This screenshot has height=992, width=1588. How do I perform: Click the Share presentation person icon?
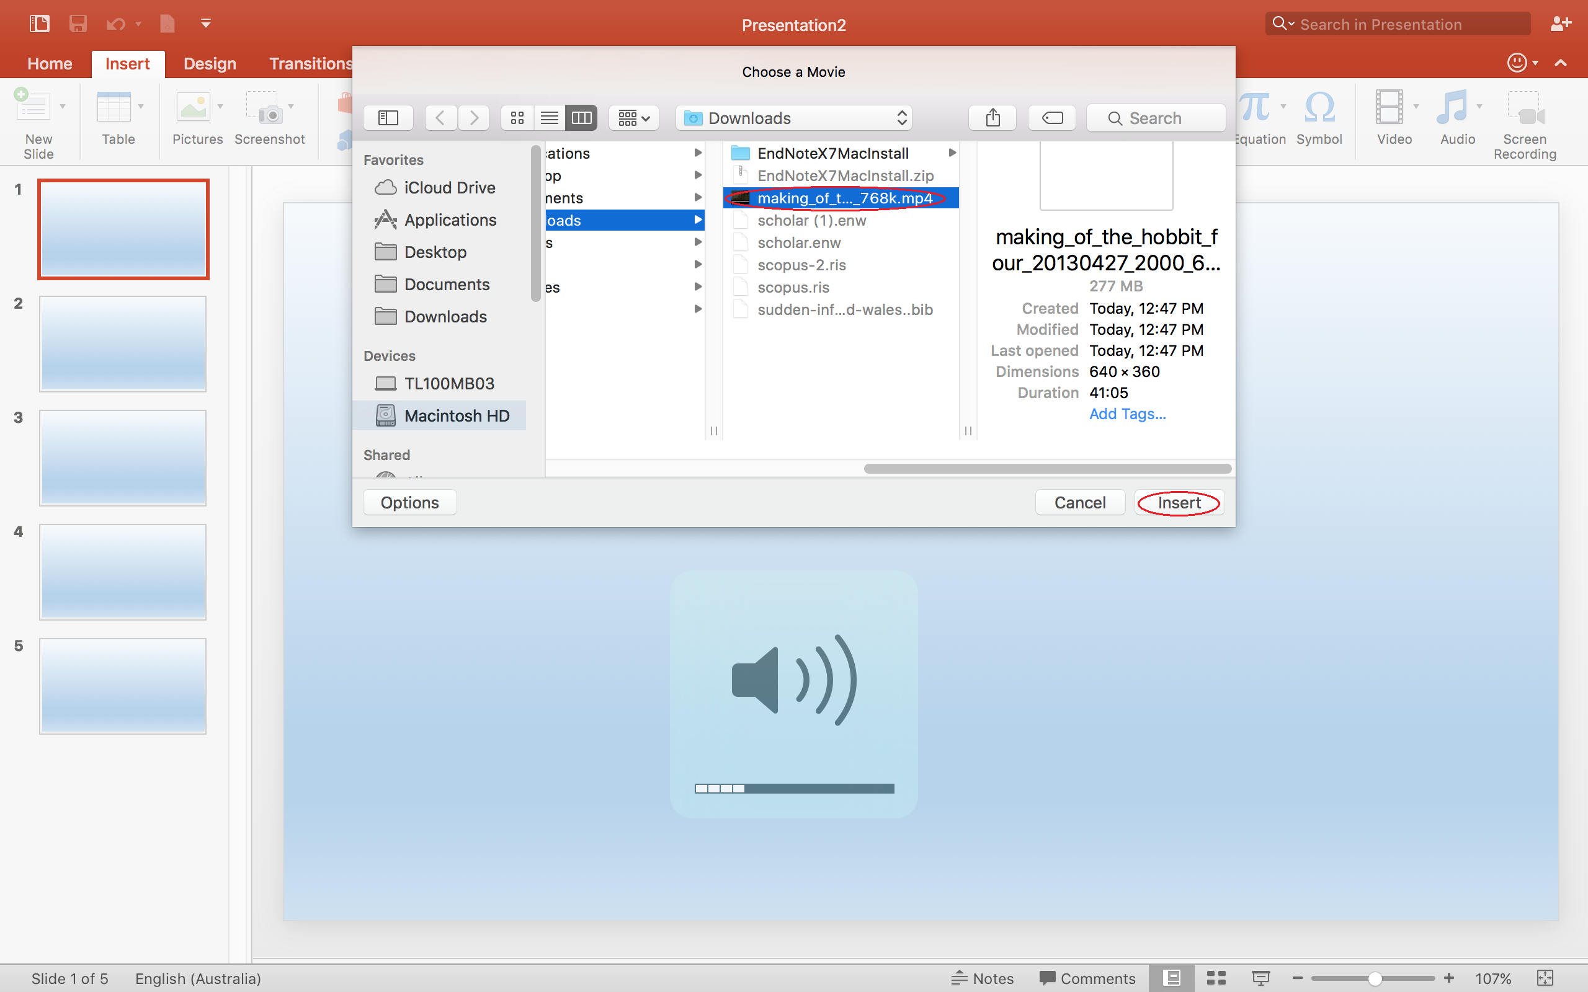[x=1561, y=24]
